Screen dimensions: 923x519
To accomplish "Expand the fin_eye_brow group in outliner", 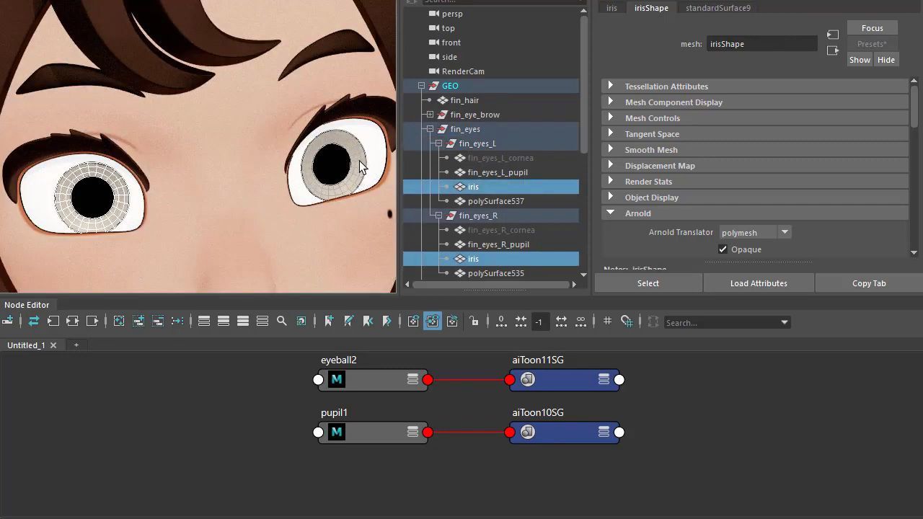I will (x=430, y=115).
